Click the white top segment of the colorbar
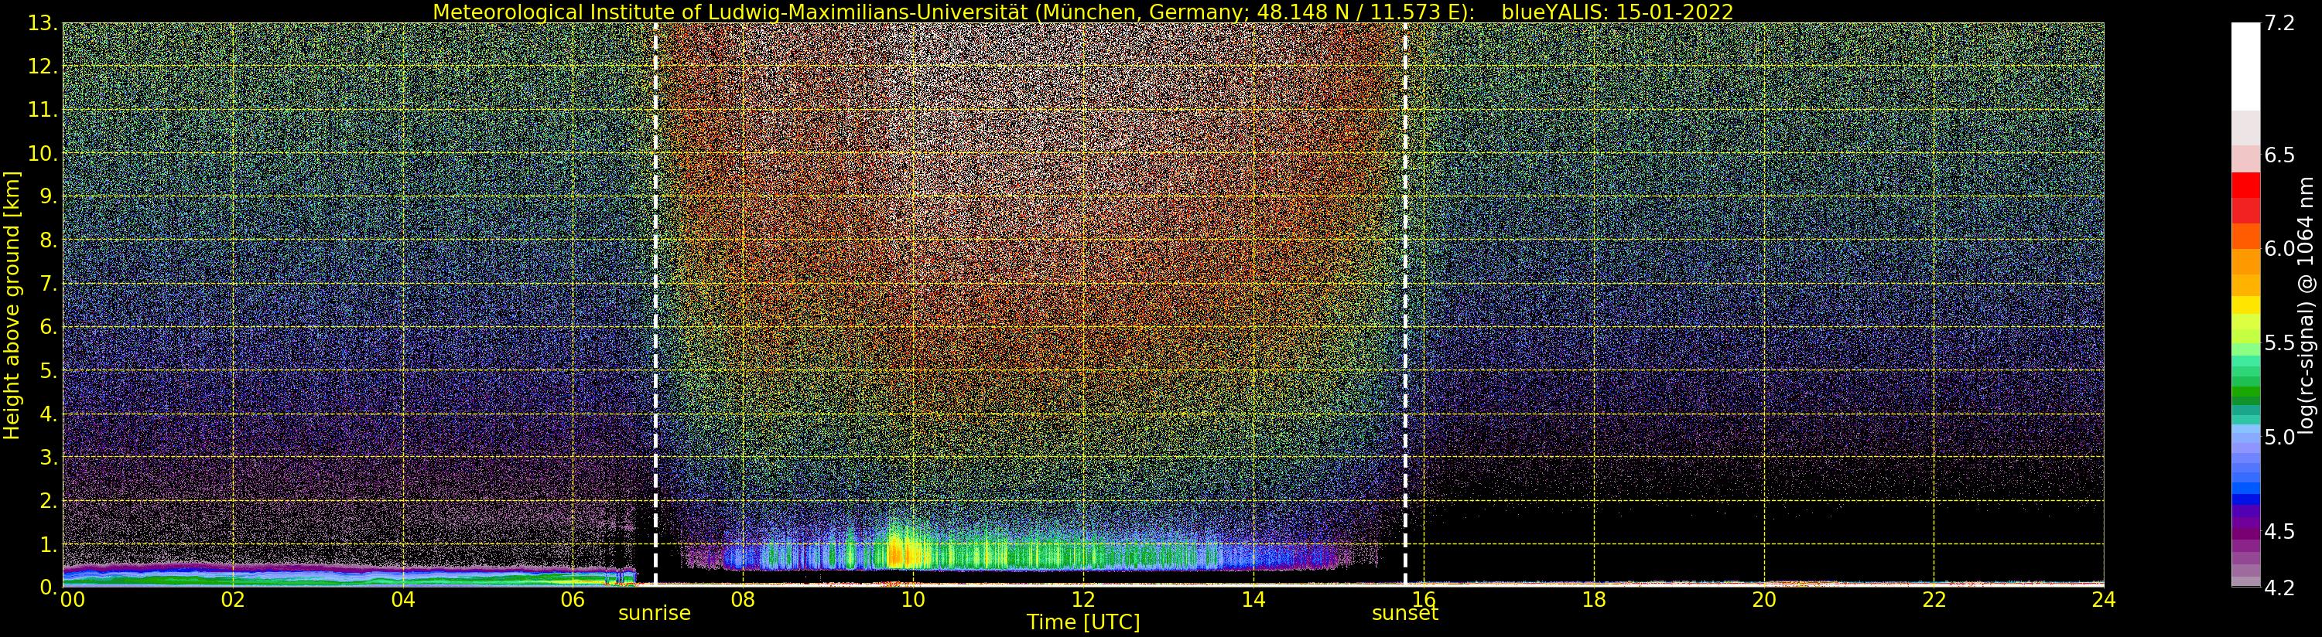 tap(2245, 67)
